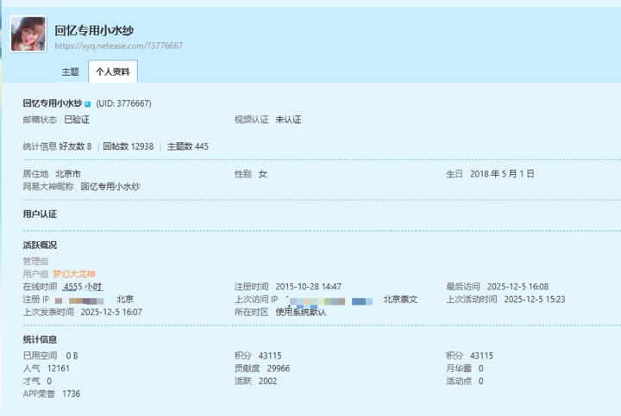Screen dimensions: 621x416
Task: Open the user's avatar picture
Action: click(28, 34)
